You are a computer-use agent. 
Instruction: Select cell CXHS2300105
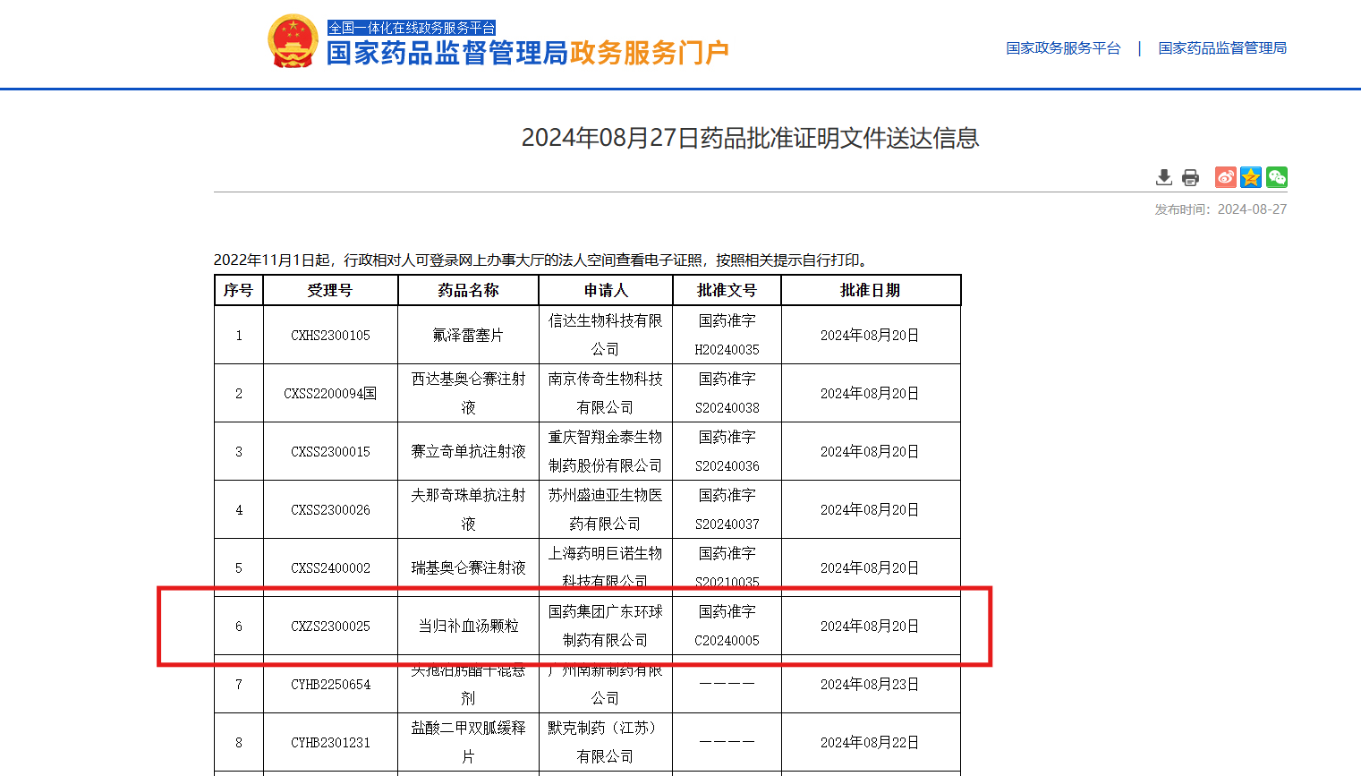tap(330, 336)
